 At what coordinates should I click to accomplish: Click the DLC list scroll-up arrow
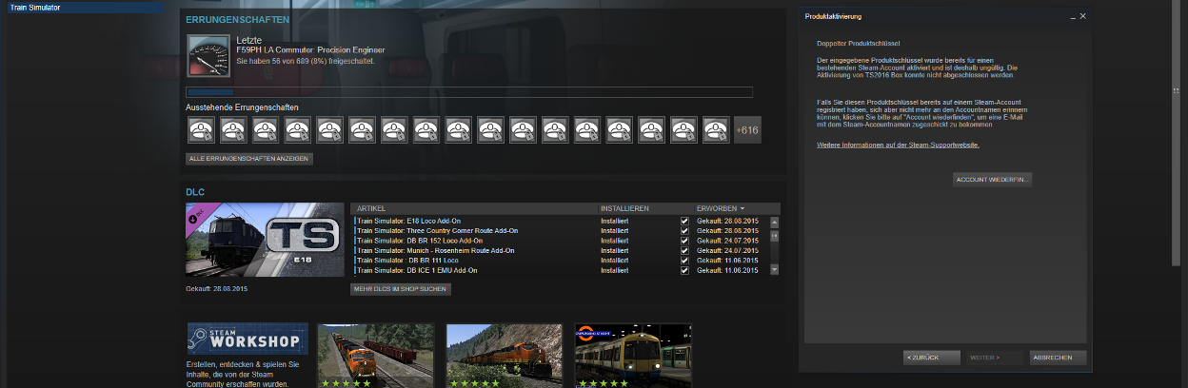774,222
